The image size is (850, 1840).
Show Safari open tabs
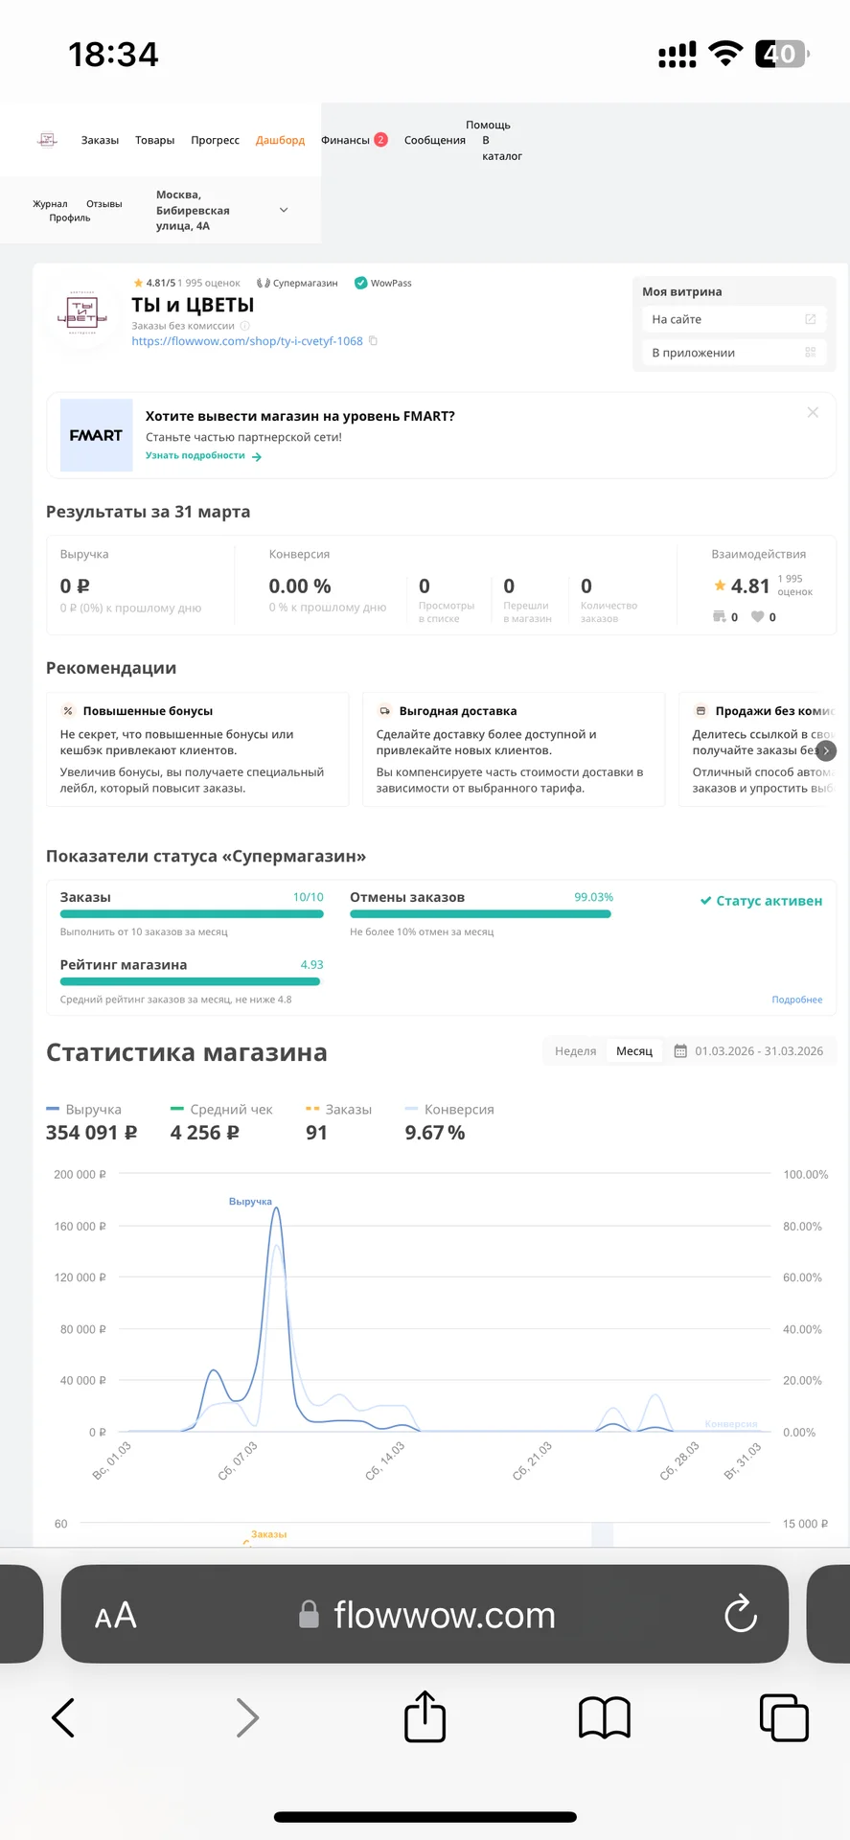click(x=784, y=1717)
